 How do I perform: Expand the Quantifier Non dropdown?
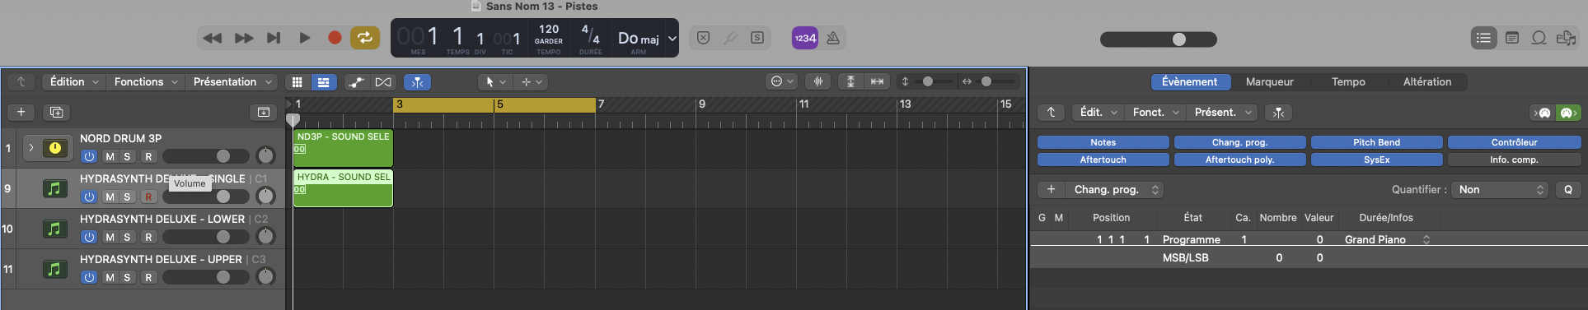pos(1501,189)
